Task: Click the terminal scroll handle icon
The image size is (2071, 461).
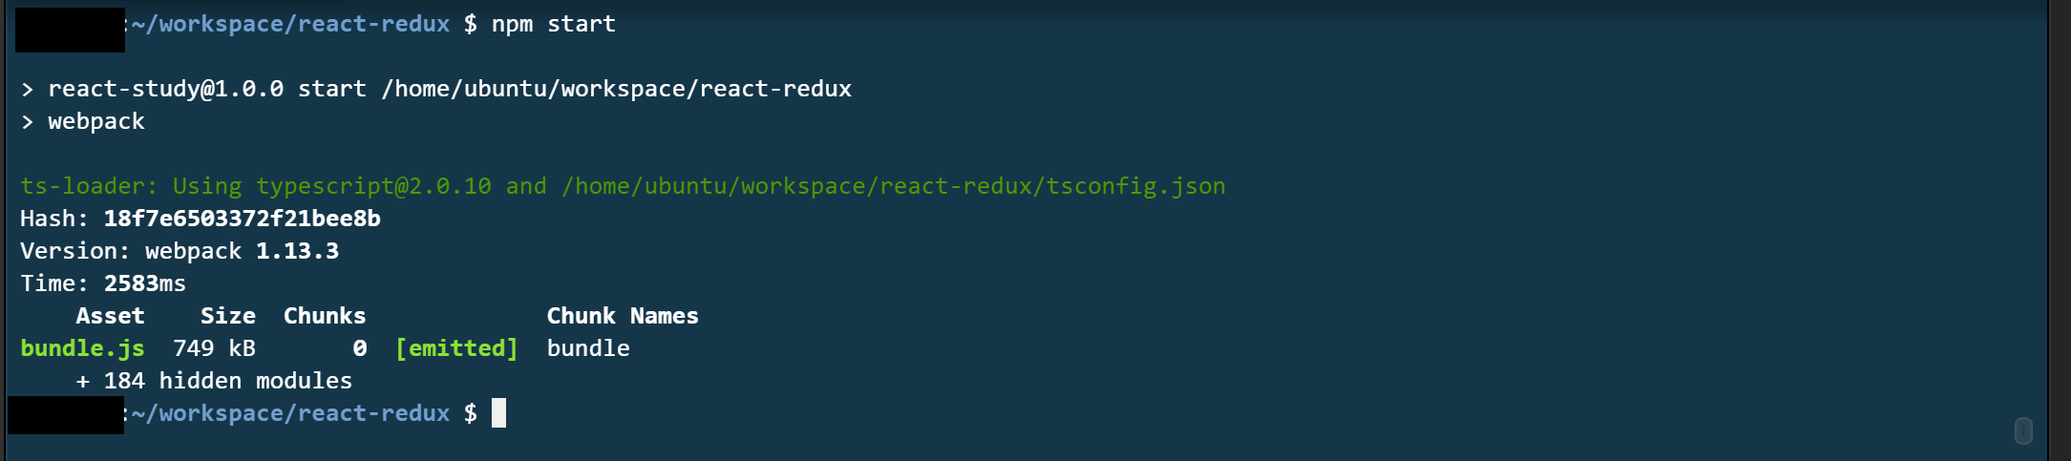Action: coord(2022,431)
